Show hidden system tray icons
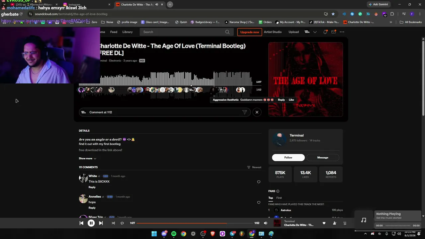 click(365, 234)
